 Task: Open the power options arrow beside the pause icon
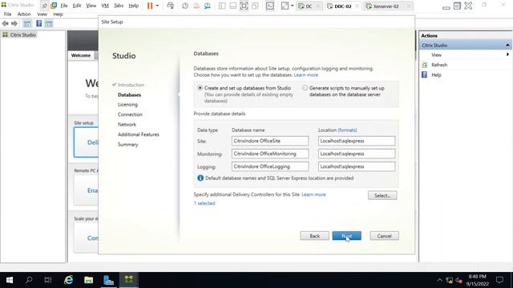click(157, 6)
